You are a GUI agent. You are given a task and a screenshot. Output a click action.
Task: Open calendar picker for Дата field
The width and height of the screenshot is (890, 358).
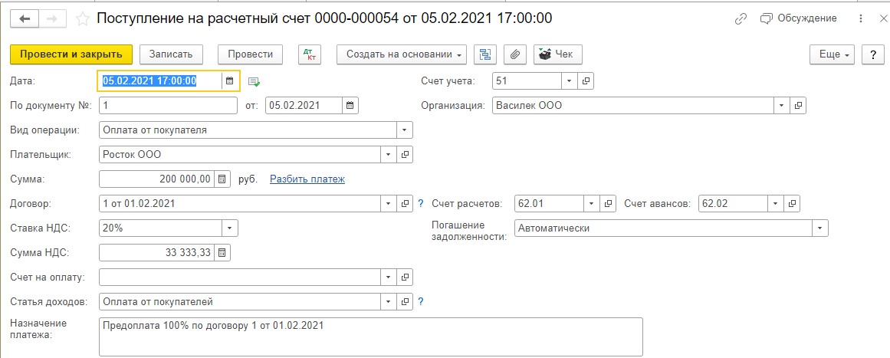(x=230, y=81)
